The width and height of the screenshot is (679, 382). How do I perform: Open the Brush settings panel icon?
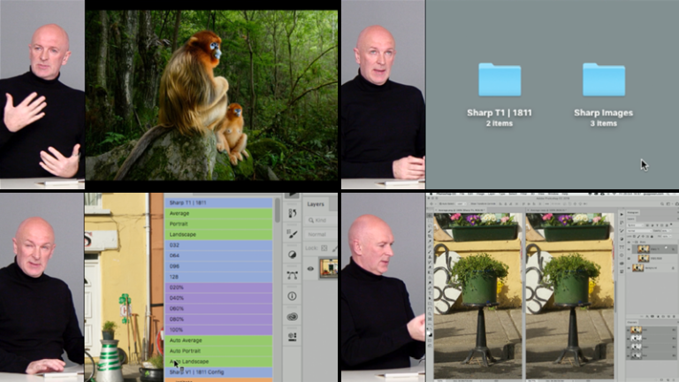click(293, 233)
